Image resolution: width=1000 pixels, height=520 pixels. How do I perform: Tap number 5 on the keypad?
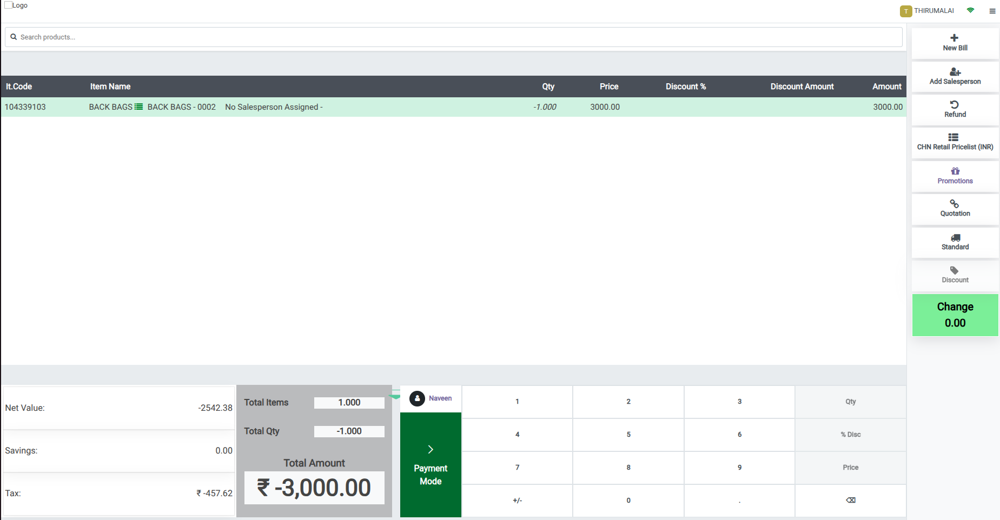point(628,435)
